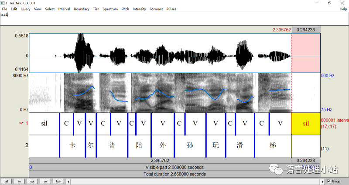This screenshot has width=349, height=185.
Task: Click the scrollbar right arrow
Action: 322,182
